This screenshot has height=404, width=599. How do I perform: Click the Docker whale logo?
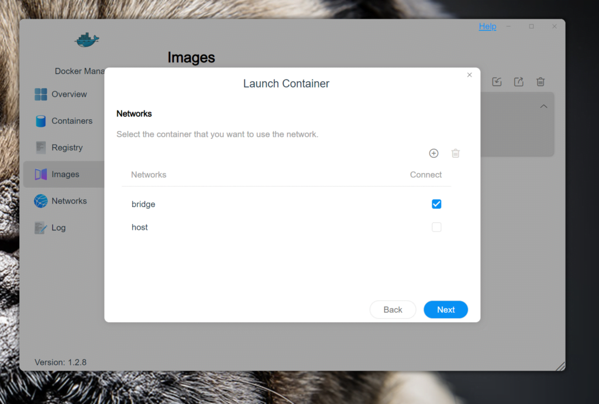(x=87, y=40)
